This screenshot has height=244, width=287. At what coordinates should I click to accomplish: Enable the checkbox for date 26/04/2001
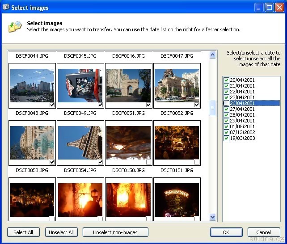click(226, 103)
